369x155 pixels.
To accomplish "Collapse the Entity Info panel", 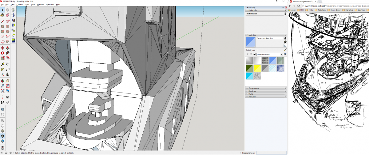I will click(266, 10).
